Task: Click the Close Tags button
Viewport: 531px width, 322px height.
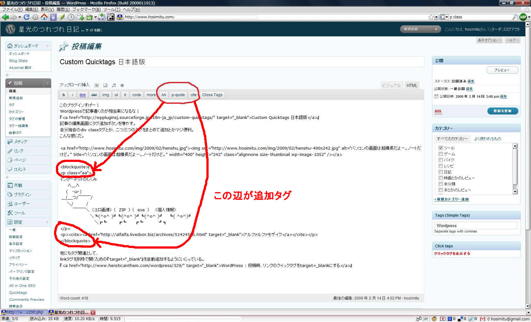Action: 212,95
